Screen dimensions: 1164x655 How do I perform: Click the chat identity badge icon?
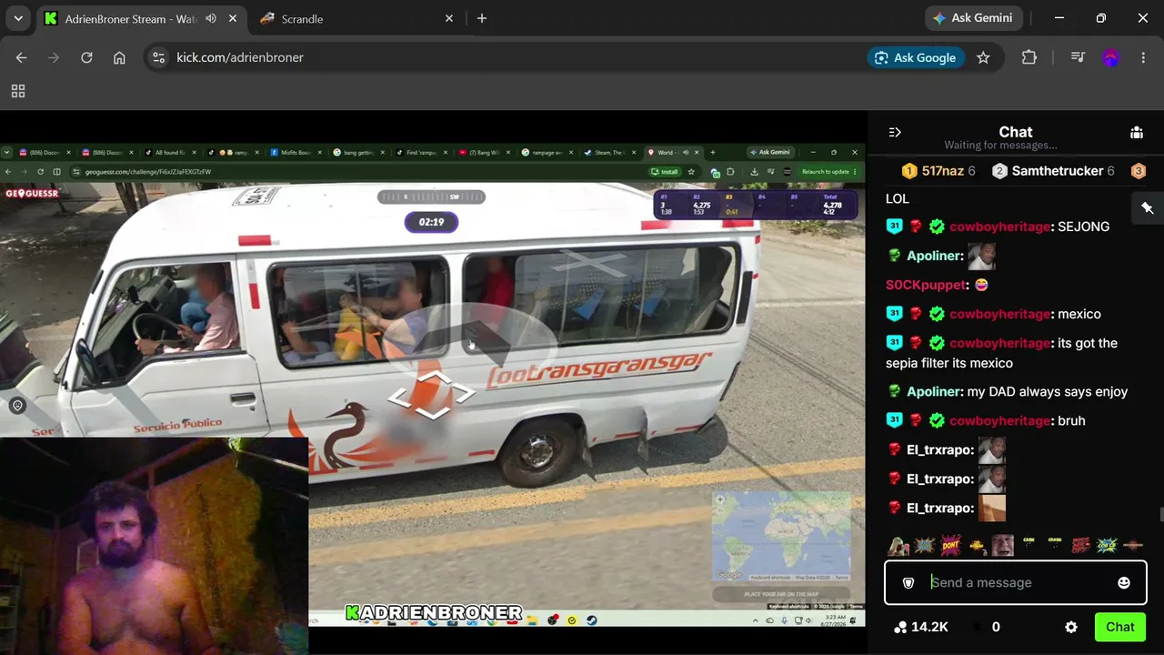(908, 582)
